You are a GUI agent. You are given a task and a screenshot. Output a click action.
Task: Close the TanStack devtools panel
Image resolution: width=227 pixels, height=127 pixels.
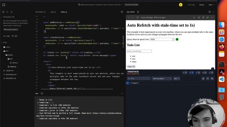(212, 69)
